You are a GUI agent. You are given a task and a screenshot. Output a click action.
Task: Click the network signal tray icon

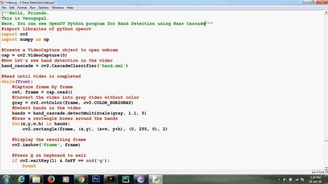(297, 179)
